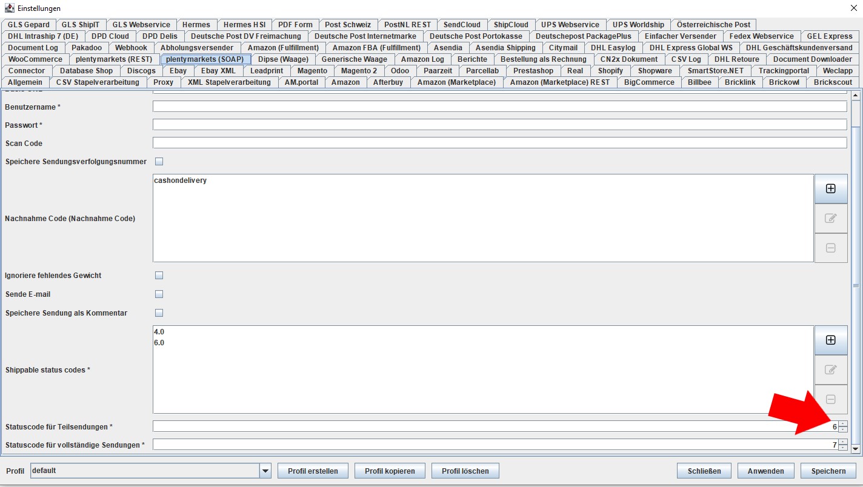Switch to plentymarkets (REST) tab
Viewport: 863px width, 487px height.
114,59
